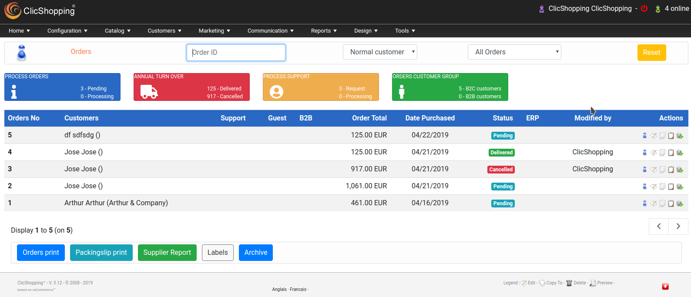Screen dimensions: 691x297
Task: Click the blue Orders figure icon
Action: [x=21, y=53]
